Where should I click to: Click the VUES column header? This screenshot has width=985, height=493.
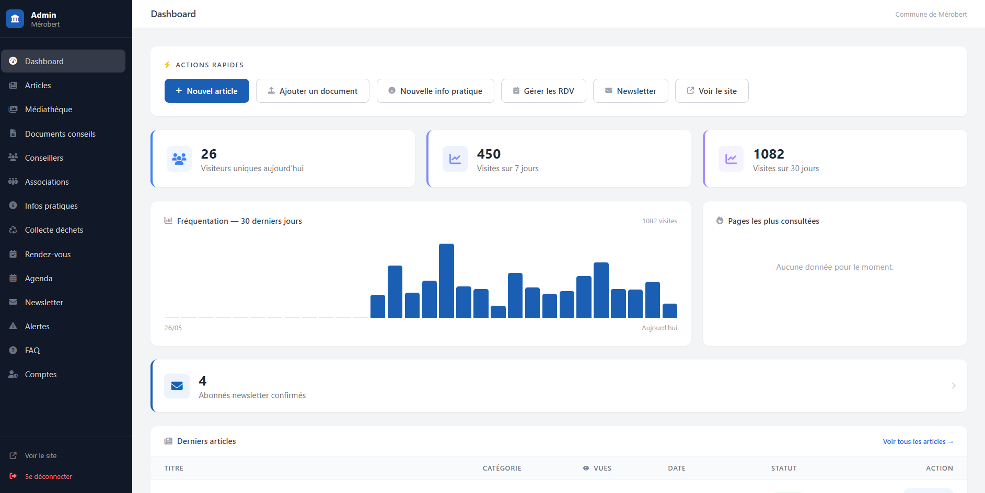click(x=597, y=468)
